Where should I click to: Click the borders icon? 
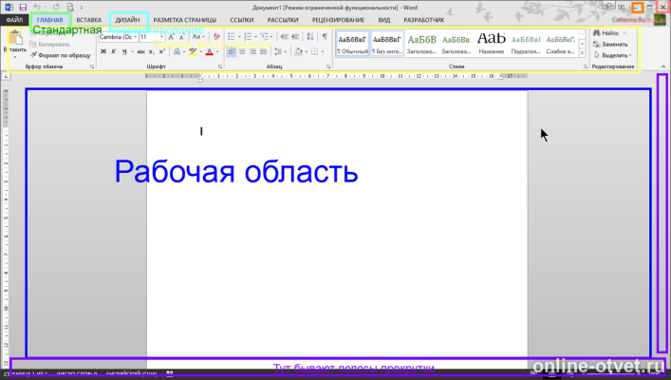(314, 52)
